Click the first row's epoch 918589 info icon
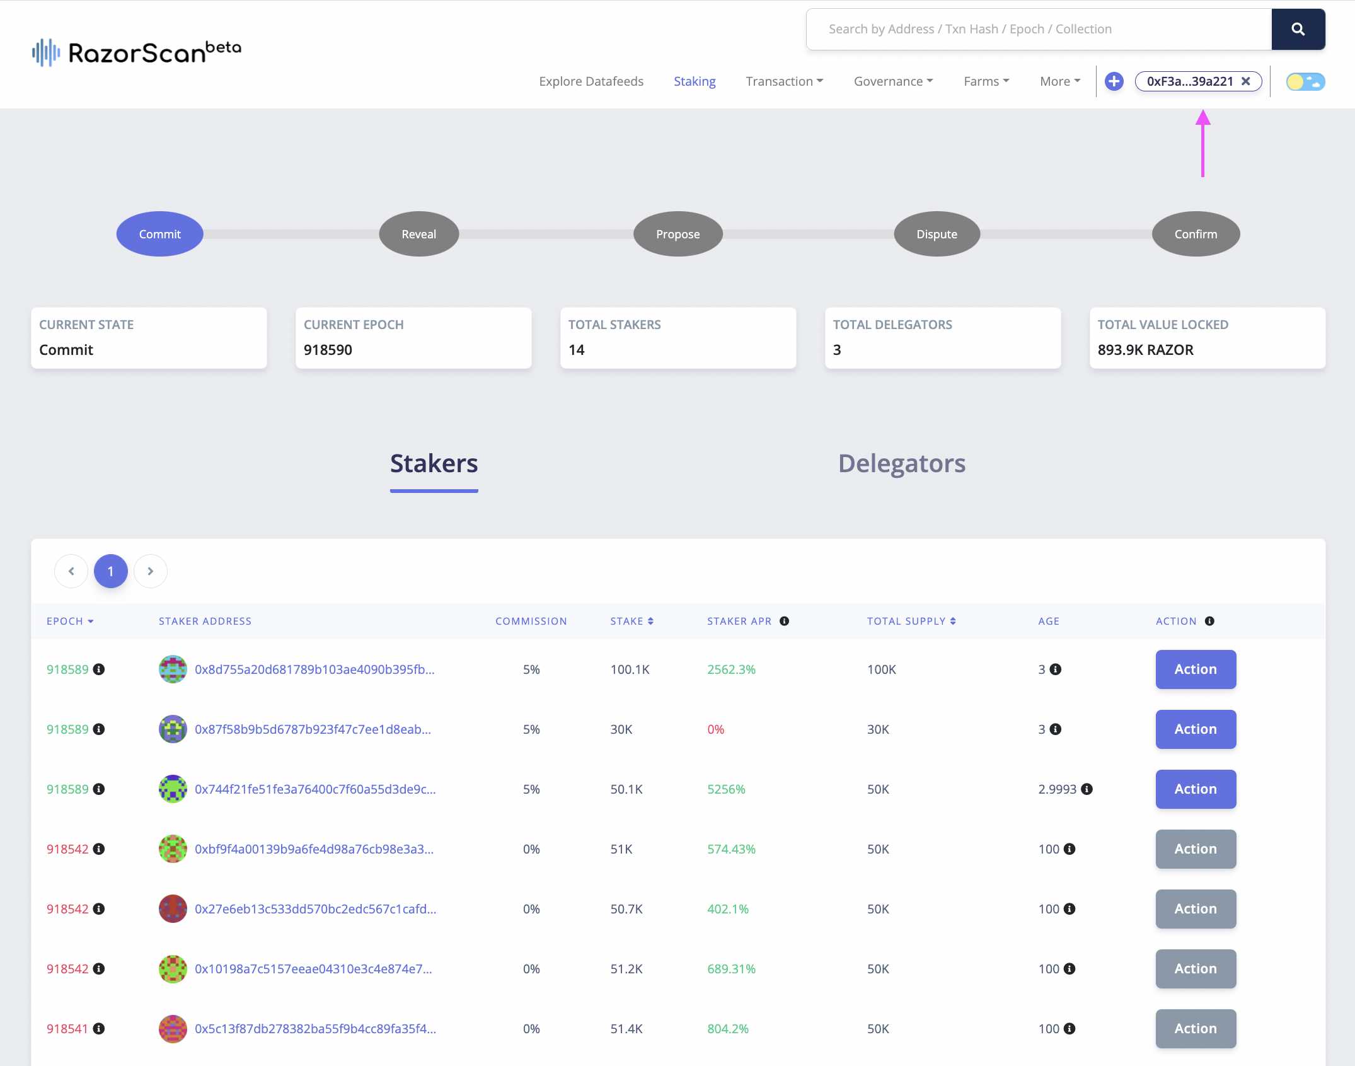 pyautogui.click(x=99, y=669)
